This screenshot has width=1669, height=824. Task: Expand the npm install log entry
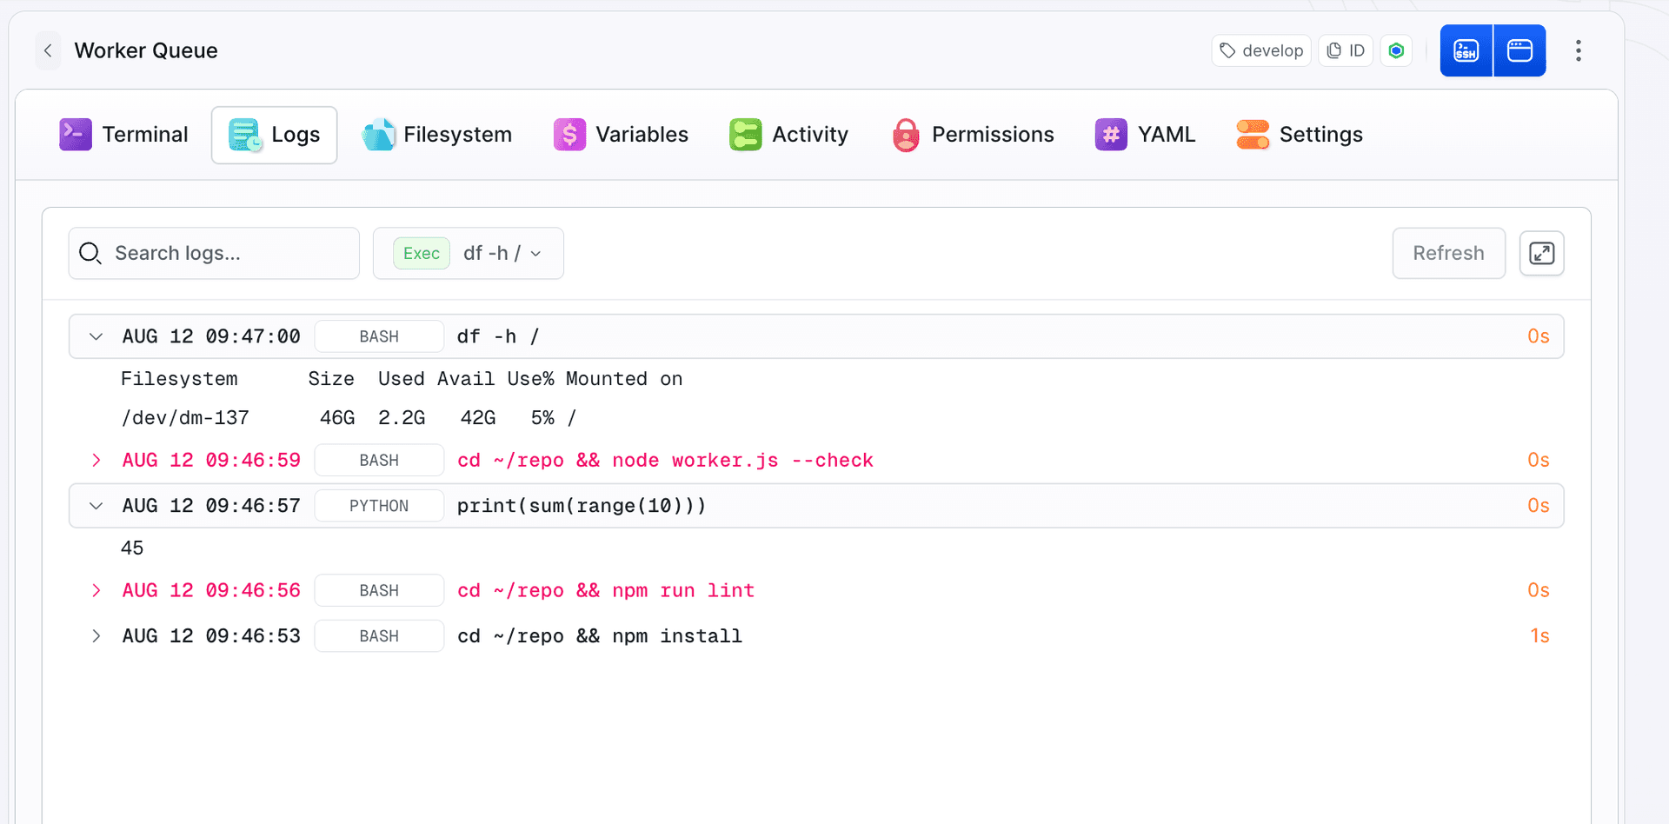(x=96, y=636)
